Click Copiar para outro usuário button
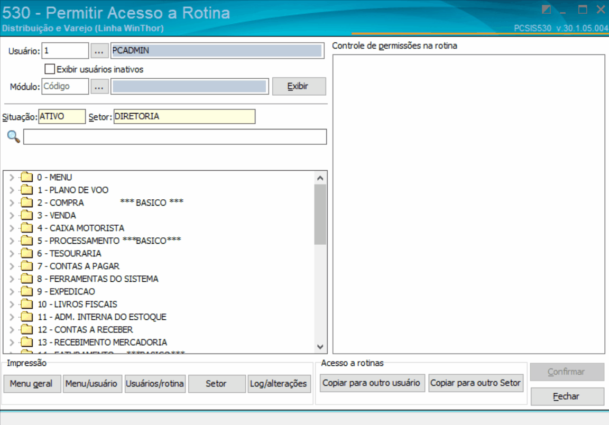The height and width of the screenshot is (425, 609). click(x=372, y=383)
